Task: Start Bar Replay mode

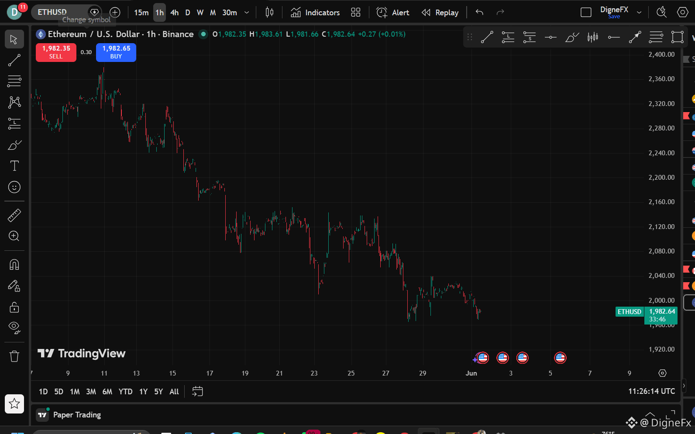Action: coord(440,13)
